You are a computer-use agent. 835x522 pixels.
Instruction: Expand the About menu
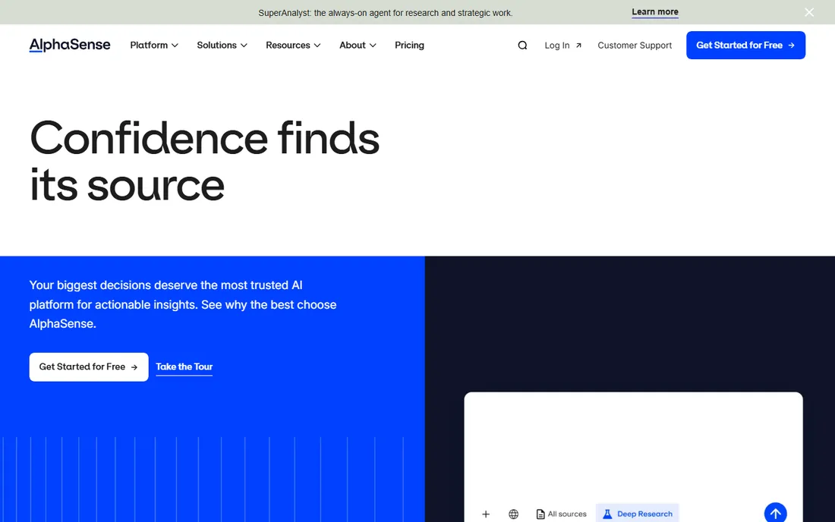point(358,46)
